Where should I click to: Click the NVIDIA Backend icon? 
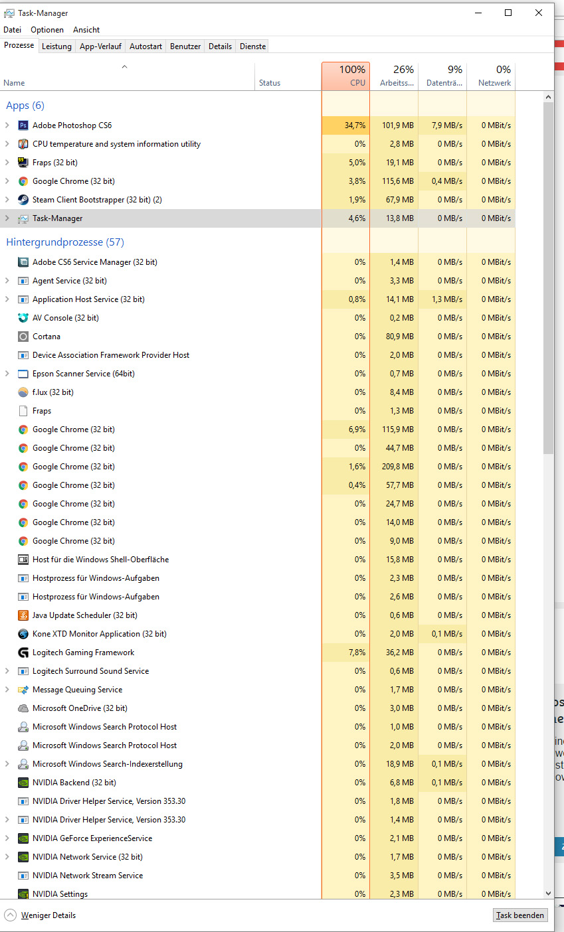(x=23, y=783)
